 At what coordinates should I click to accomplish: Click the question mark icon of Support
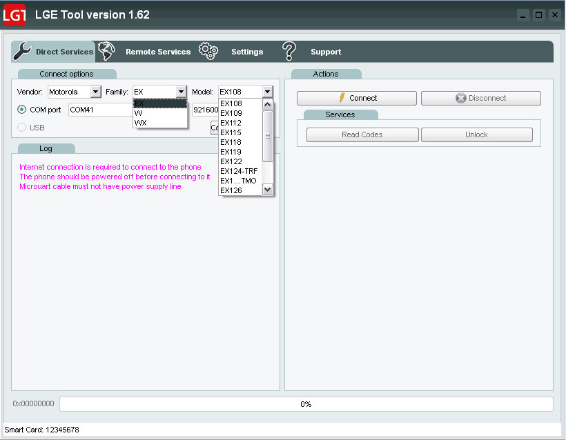click(289, 51)
